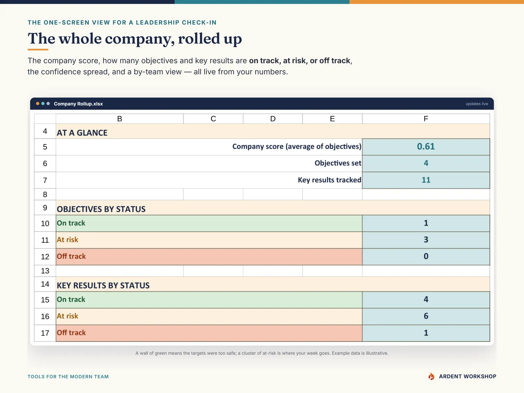
Task: Select row 17 header
Action: [45, 333]
